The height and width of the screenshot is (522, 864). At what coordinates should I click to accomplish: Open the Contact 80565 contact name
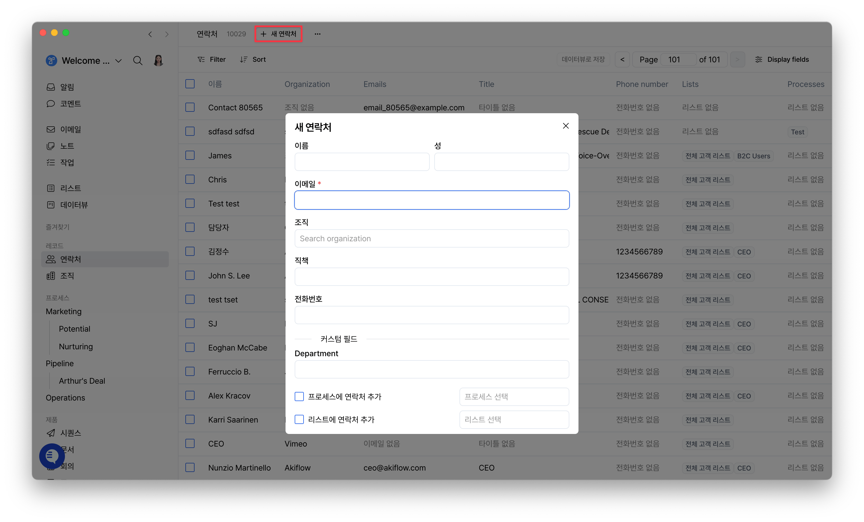point(235,107)
